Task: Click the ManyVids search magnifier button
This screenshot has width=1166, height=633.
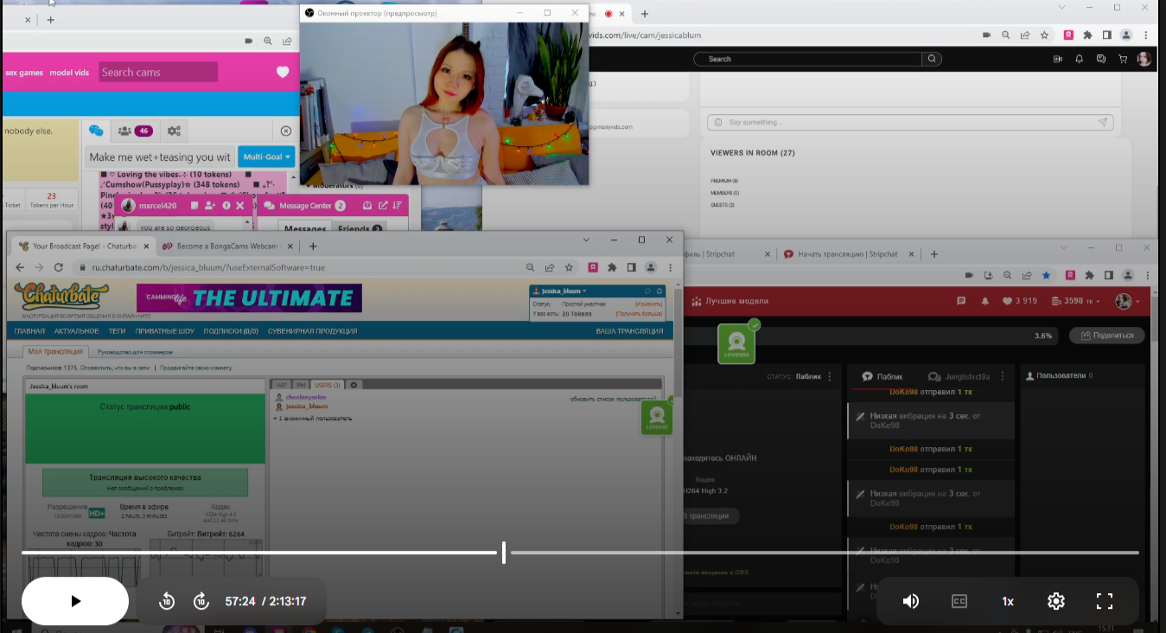Action: 932,59
